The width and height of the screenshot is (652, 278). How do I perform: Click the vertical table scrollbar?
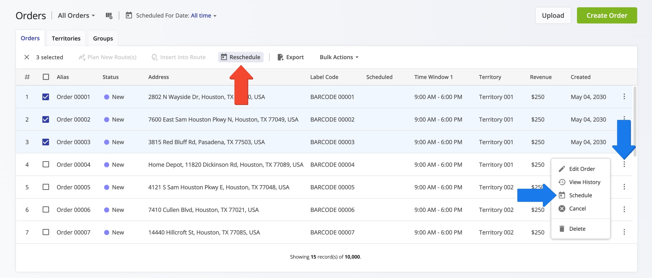[x=635, y=122]
